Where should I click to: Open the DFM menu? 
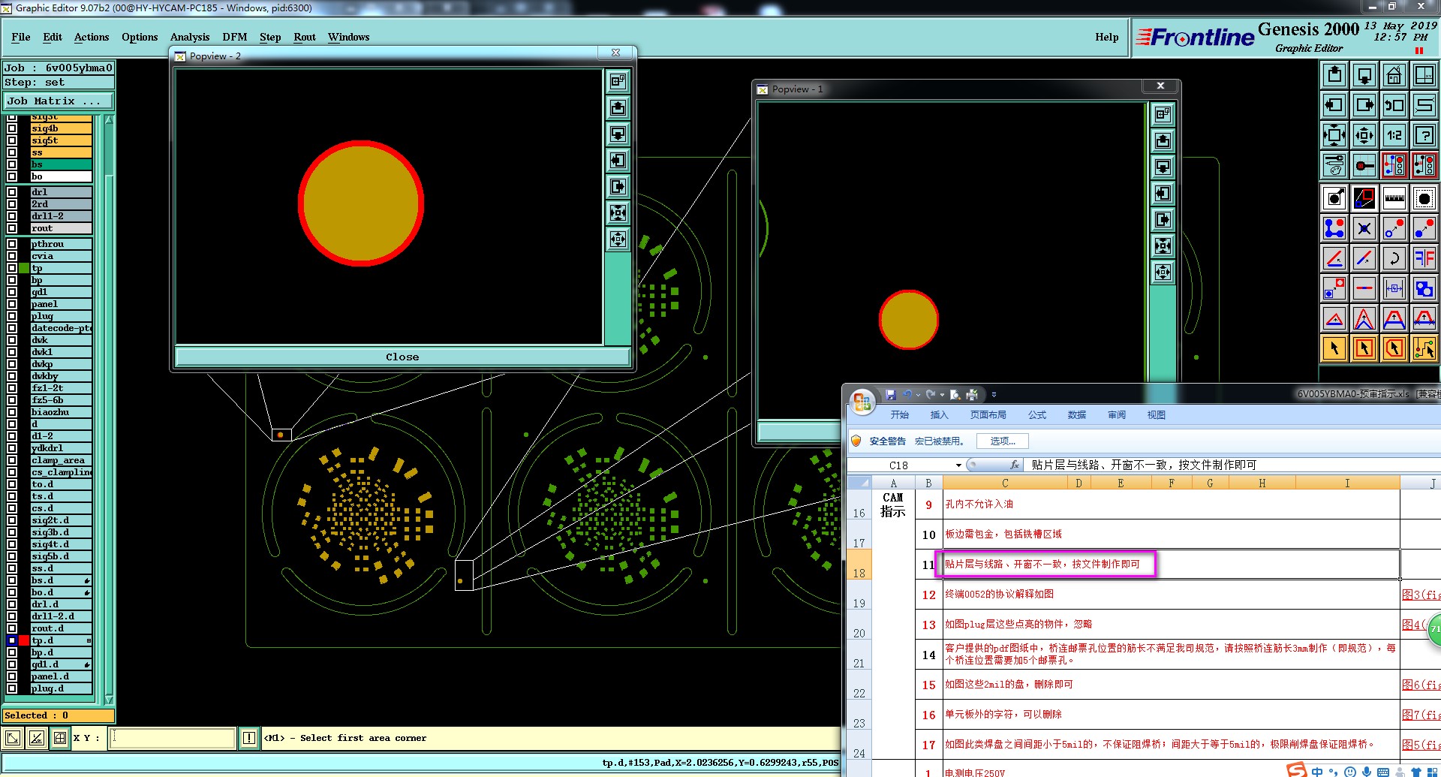pos(234,37)
